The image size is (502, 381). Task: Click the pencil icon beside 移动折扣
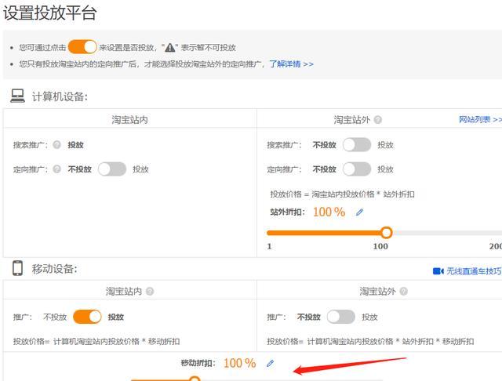[x=271, y=363]
